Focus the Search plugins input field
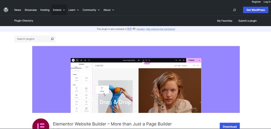The image size is (271, 129). coord(35,39)
